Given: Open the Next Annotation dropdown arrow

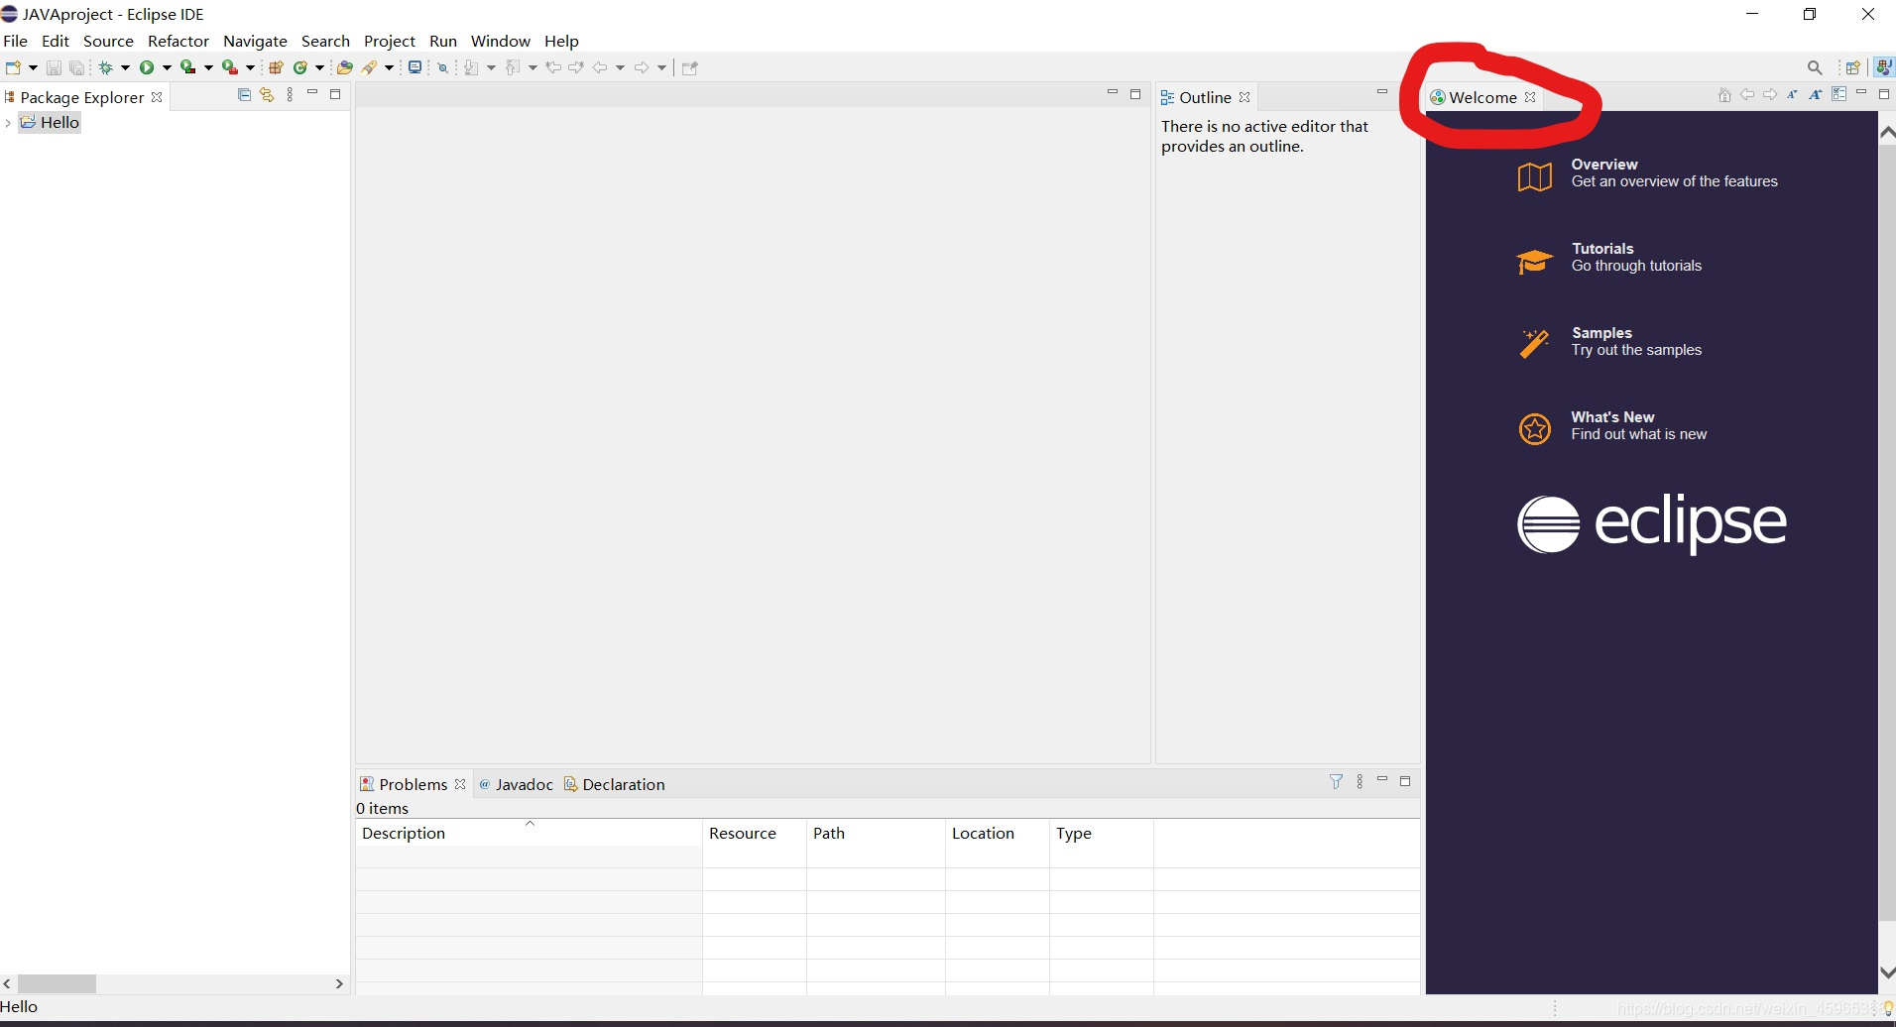Looking at the screenshot, I should pyautogui.click(x=491, y=68).
